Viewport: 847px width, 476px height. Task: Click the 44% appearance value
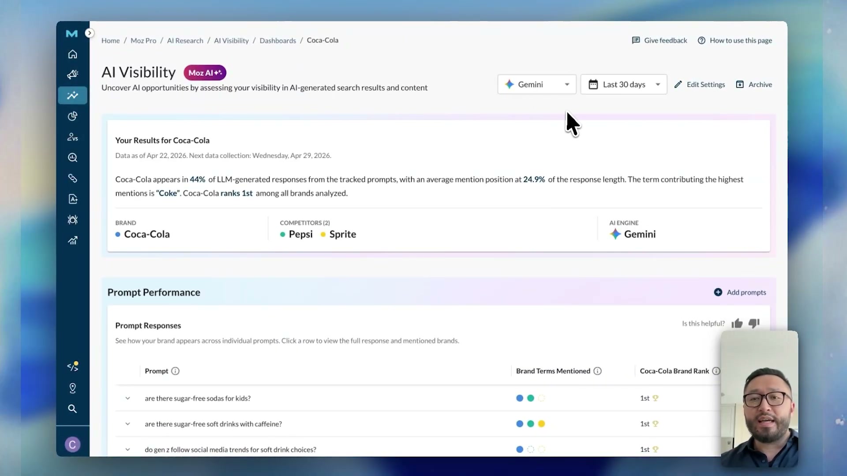click(x=198, y=179)
